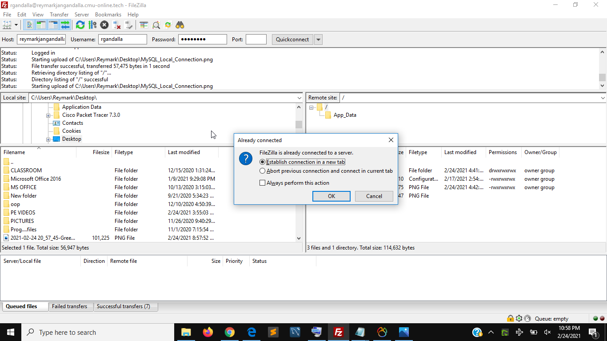Open the binoculars file search icon

pos(180,25)
